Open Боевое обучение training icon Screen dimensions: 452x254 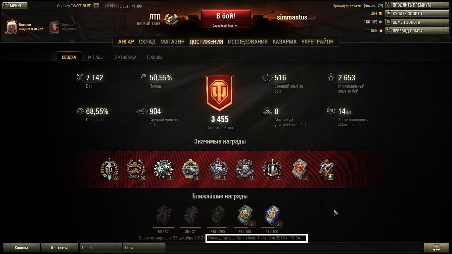55,27
